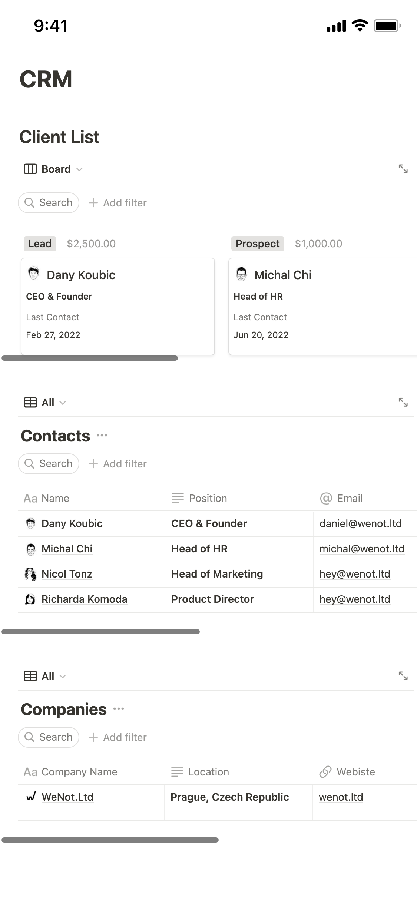Viewport: 417px width, 903px height.
Task: Open the Michal Chi prospect card
Action: tap(322, 306)
